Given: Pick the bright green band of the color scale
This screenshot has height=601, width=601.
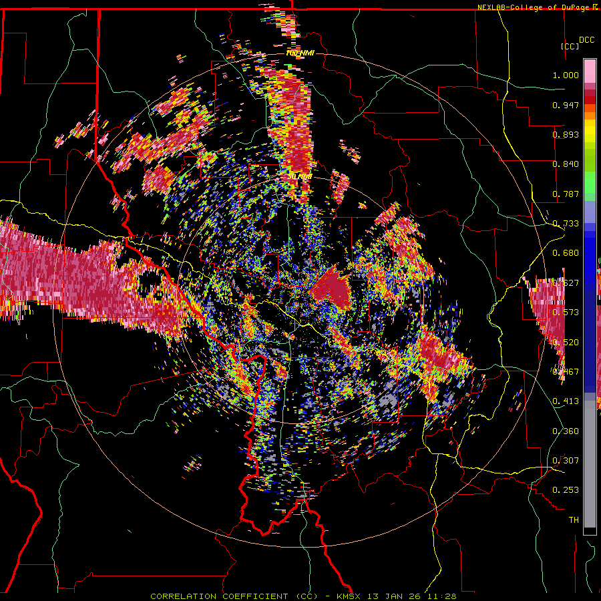Looking at the screenshot, I should tap(590, 182).
